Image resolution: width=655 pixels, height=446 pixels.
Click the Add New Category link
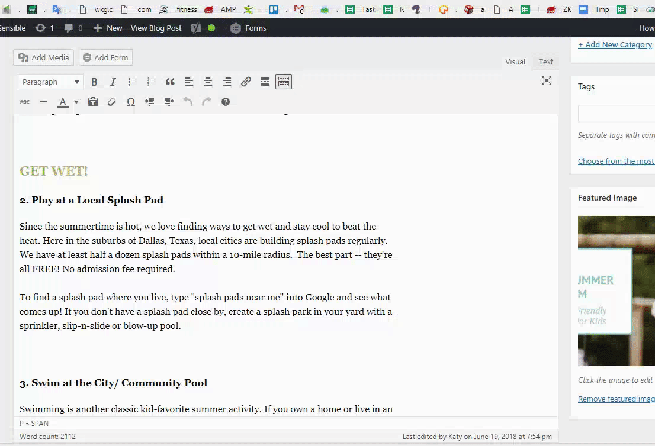(x=615, y=44)
